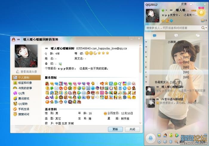
Task: Click the large avatar in profile window
Action: point(26,56)
